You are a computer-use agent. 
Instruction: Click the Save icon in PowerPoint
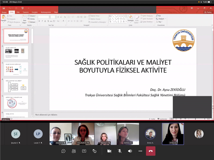click(x=4, y=8)
